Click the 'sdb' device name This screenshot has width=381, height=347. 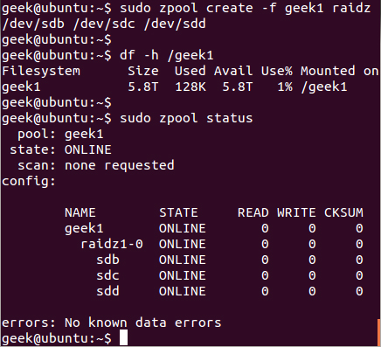(107, 260)
